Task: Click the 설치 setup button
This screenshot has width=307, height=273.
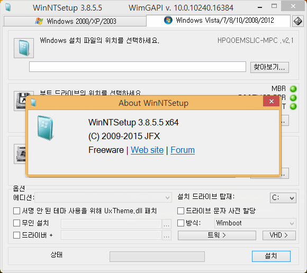Action: tap(271, 256)
